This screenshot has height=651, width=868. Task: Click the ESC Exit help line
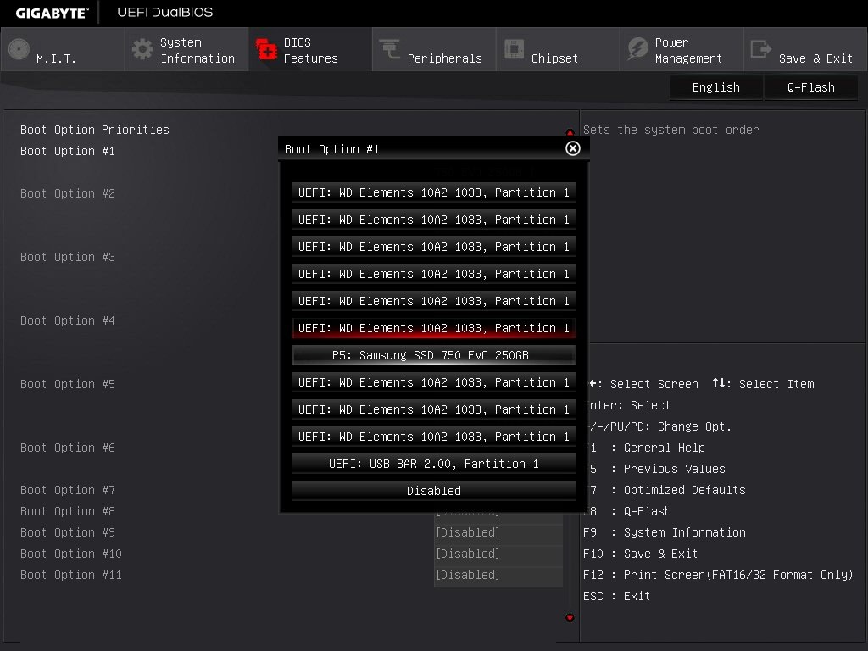pos(617,596)
